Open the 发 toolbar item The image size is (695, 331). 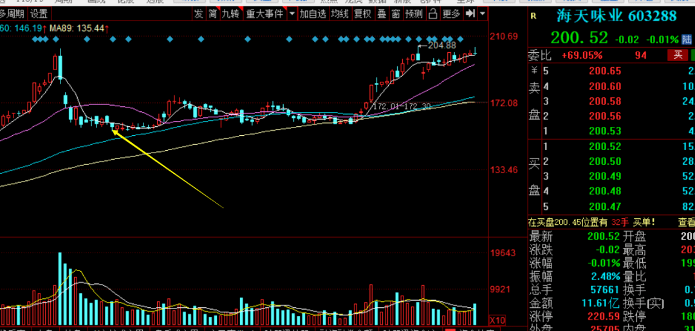(x=199, y=14)
